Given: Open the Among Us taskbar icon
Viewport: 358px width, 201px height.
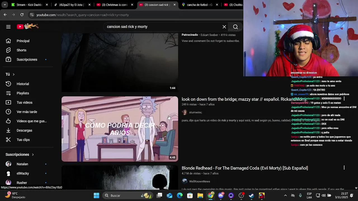Looking at the screenshot, I should point(262,195).
